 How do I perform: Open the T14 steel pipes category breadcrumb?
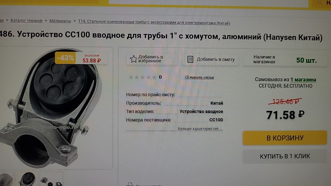click(x=154, y=23)
